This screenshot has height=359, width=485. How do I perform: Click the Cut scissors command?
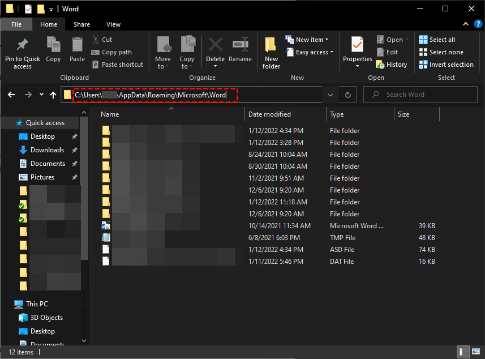tap(102, 40)
